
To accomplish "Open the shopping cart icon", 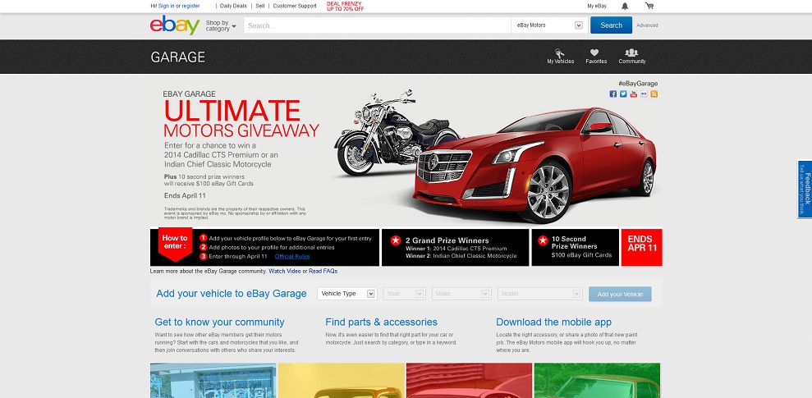I will (x=649, y=7).
